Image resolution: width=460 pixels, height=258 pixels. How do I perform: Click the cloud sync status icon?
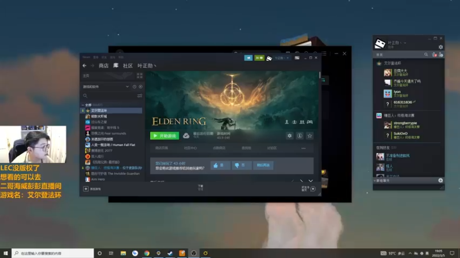click(x=186, y=136)
